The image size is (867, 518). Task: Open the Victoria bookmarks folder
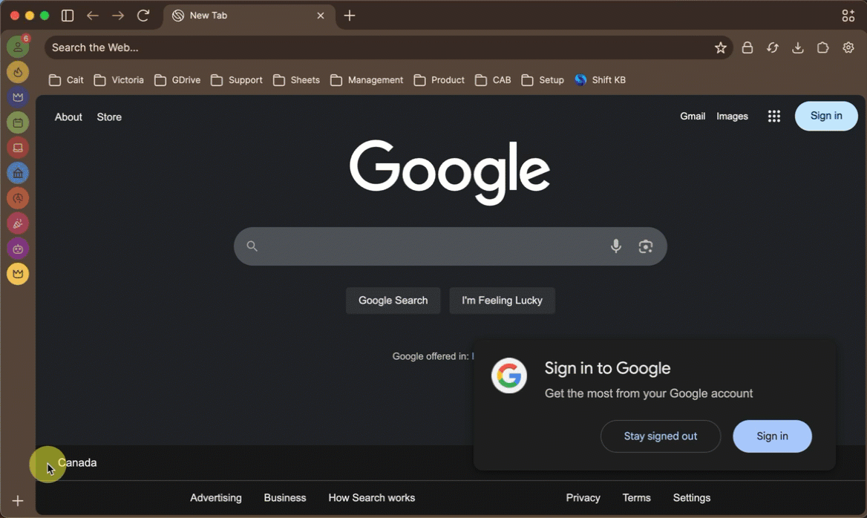[x=118, y=80]
